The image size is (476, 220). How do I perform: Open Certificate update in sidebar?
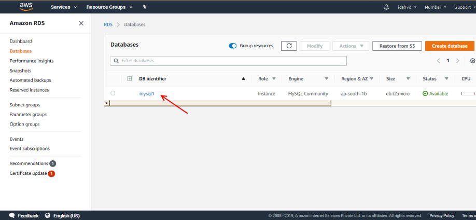coord(28,173)
